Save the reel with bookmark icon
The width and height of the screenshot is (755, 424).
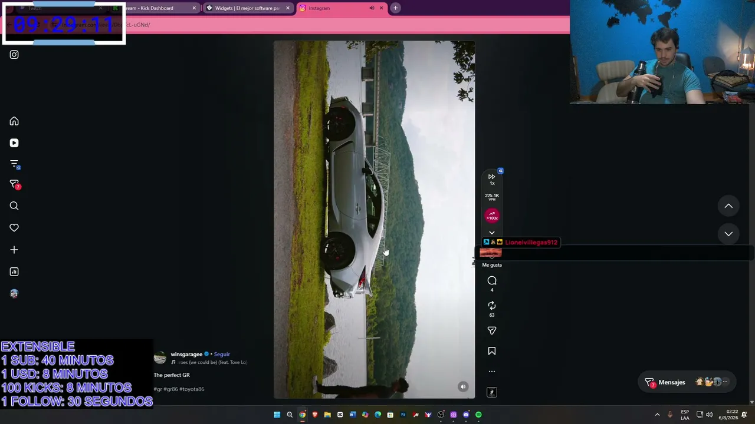point(492,352)
